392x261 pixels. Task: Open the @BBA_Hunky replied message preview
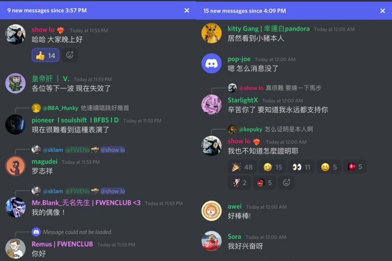[80, 108]
